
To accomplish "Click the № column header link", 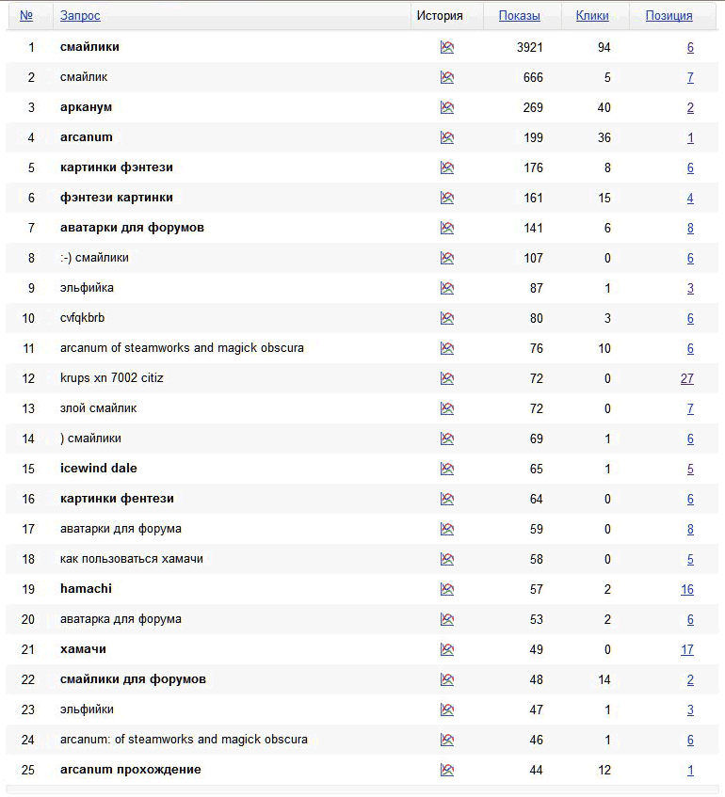I will click(x=26, y=16).
